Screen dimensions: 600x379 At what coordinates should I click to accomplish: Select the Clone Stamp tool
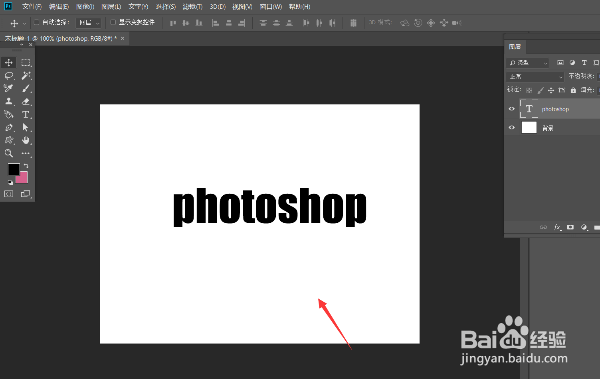9,101
